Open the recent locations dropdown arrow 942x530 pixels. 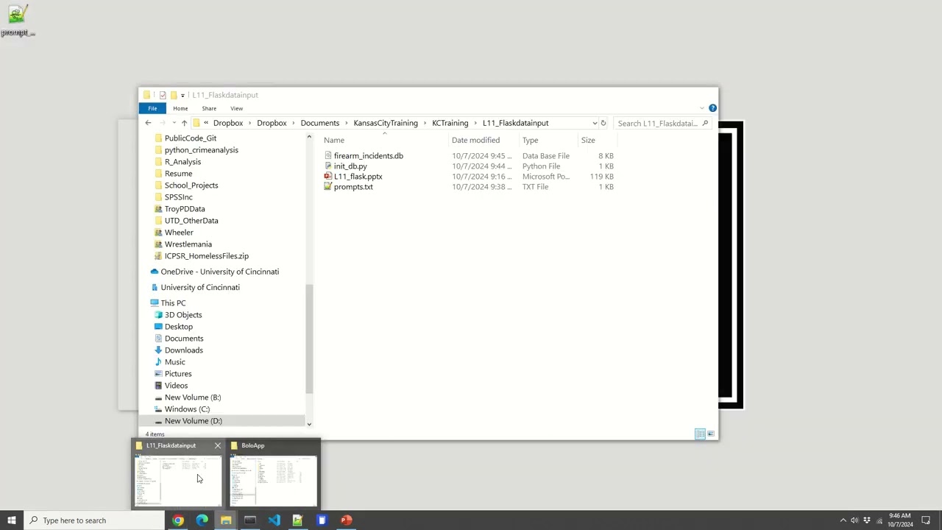pyautogui.click(x=174, y=123)
